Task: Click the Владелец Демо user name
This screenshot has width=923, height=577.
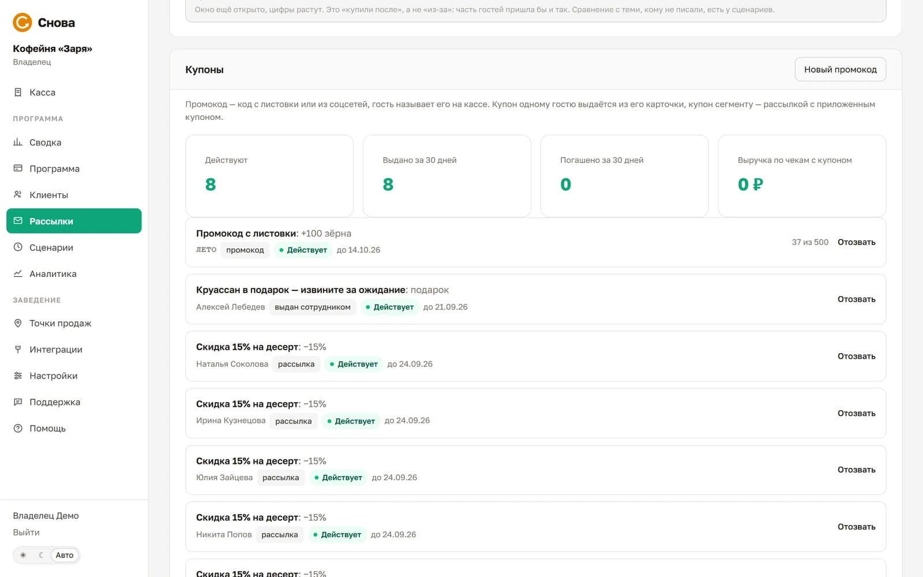Action: [x=46, y=515]
